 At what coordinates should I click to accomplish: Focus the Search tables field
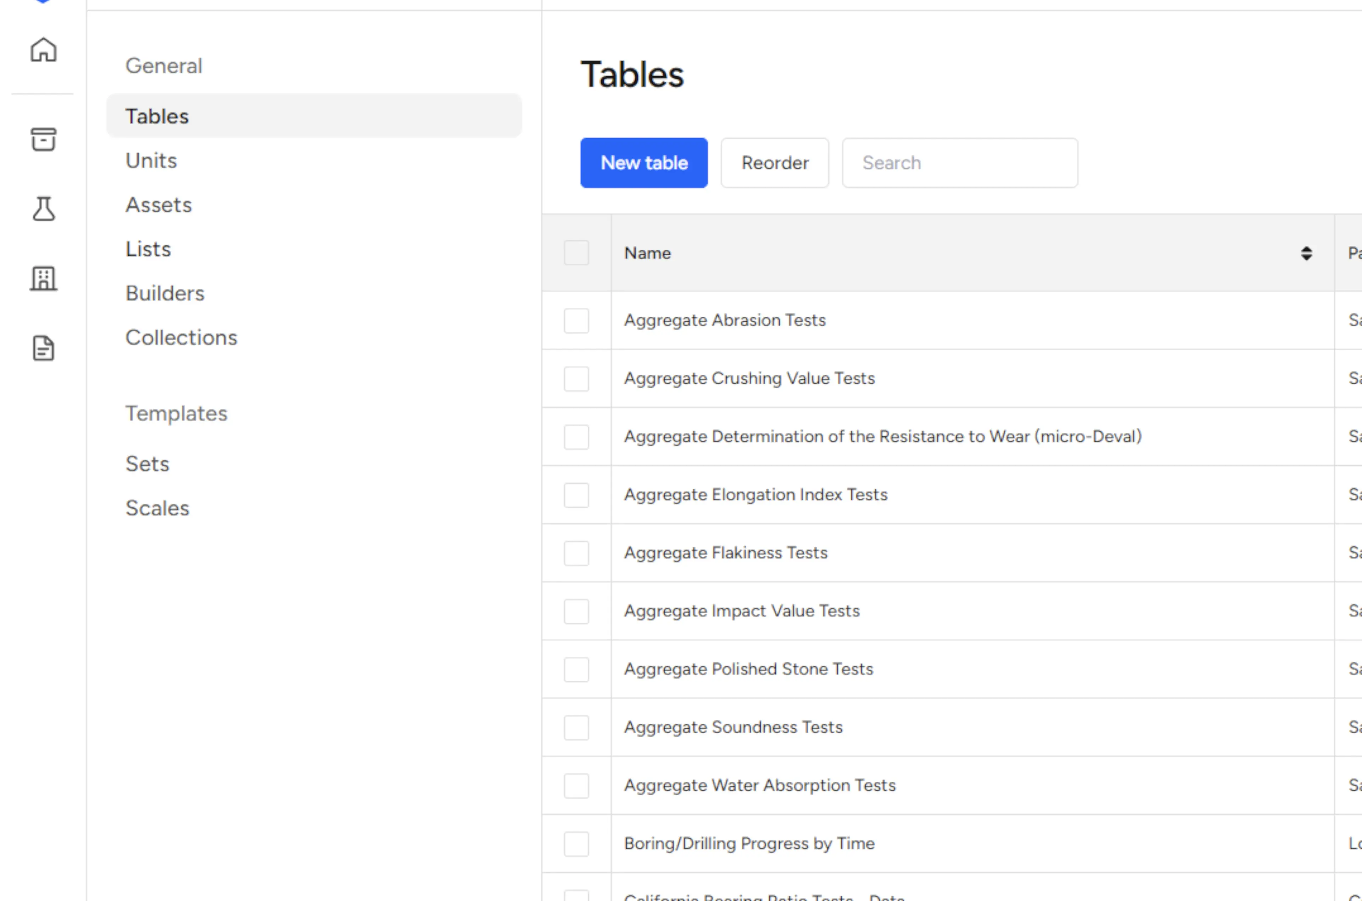[x=959, y=163]
